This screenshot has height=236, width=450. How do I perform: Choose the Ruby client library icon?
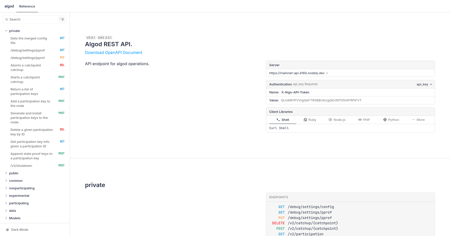(x=305, y=120)
